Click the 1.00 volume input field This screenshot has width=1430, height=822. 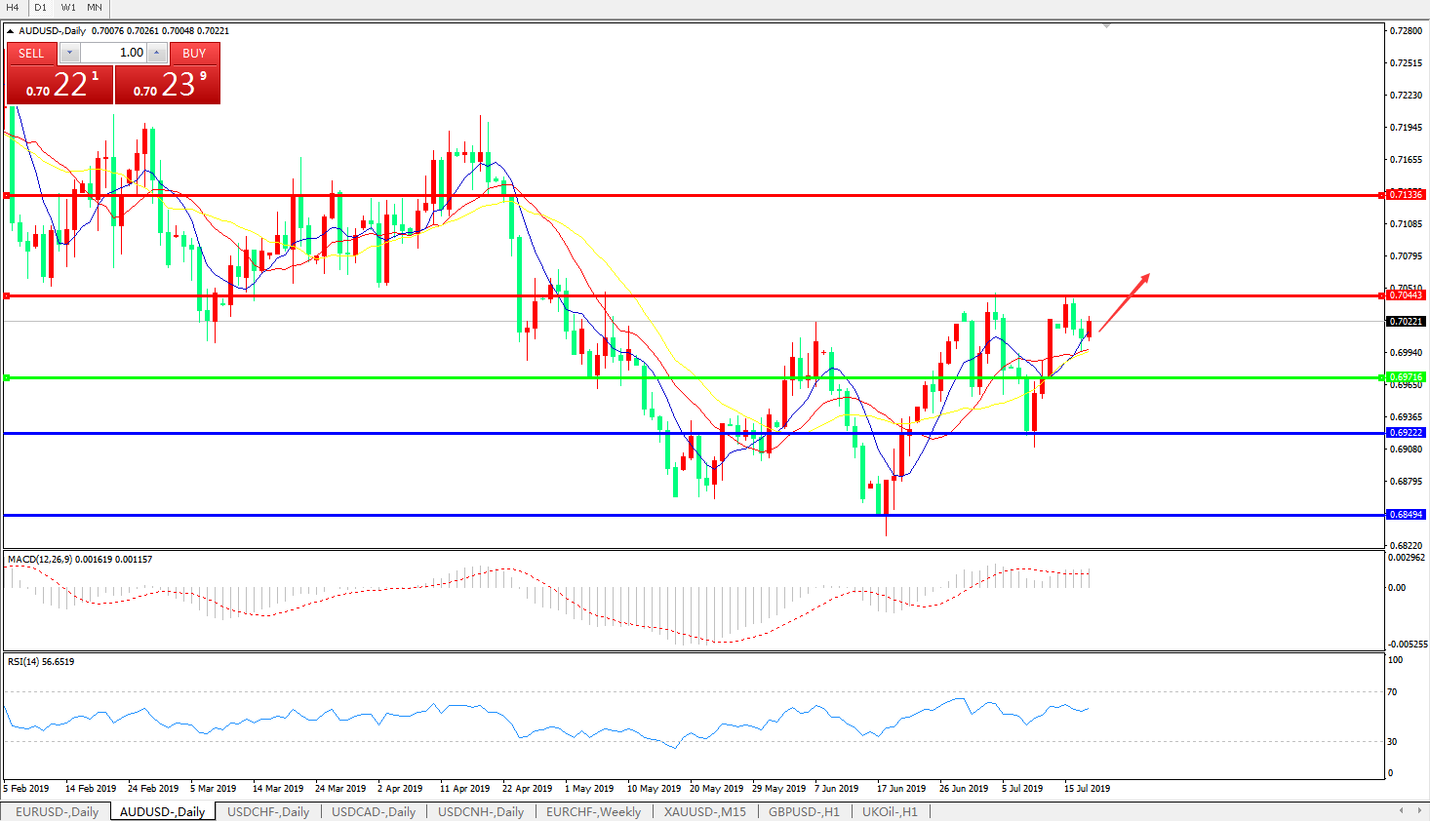113,53
